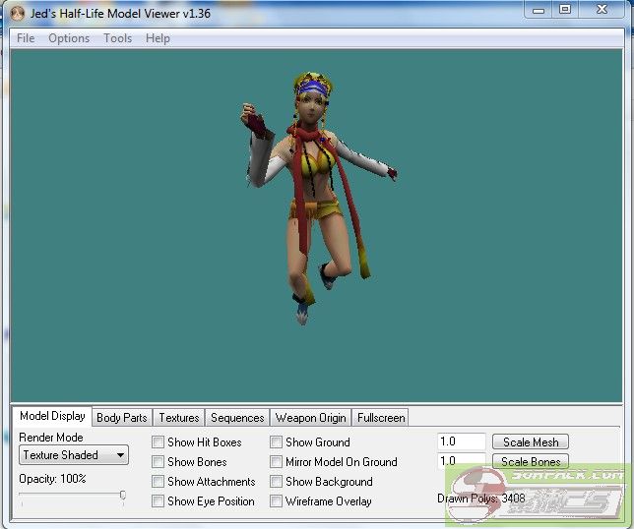This screenshot has width=634, height=529.
Task: Turn on Wireframe Overlay
Action: pyautogui.click(x=277, y=501)
